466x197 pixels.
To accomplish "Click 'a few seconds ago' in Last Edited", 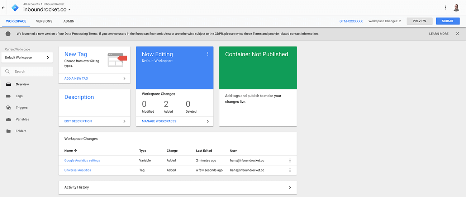I will pyautogui.click(x=209, y=170).
